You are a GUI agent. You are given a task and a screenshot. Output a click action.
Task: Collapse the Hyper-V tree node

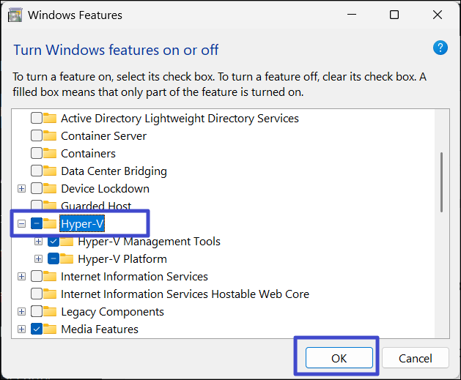(x=21, y=223)
